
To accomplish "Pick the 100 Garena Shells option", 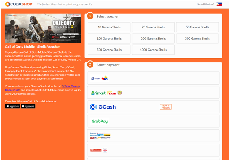I will click(x=109, y=39).
